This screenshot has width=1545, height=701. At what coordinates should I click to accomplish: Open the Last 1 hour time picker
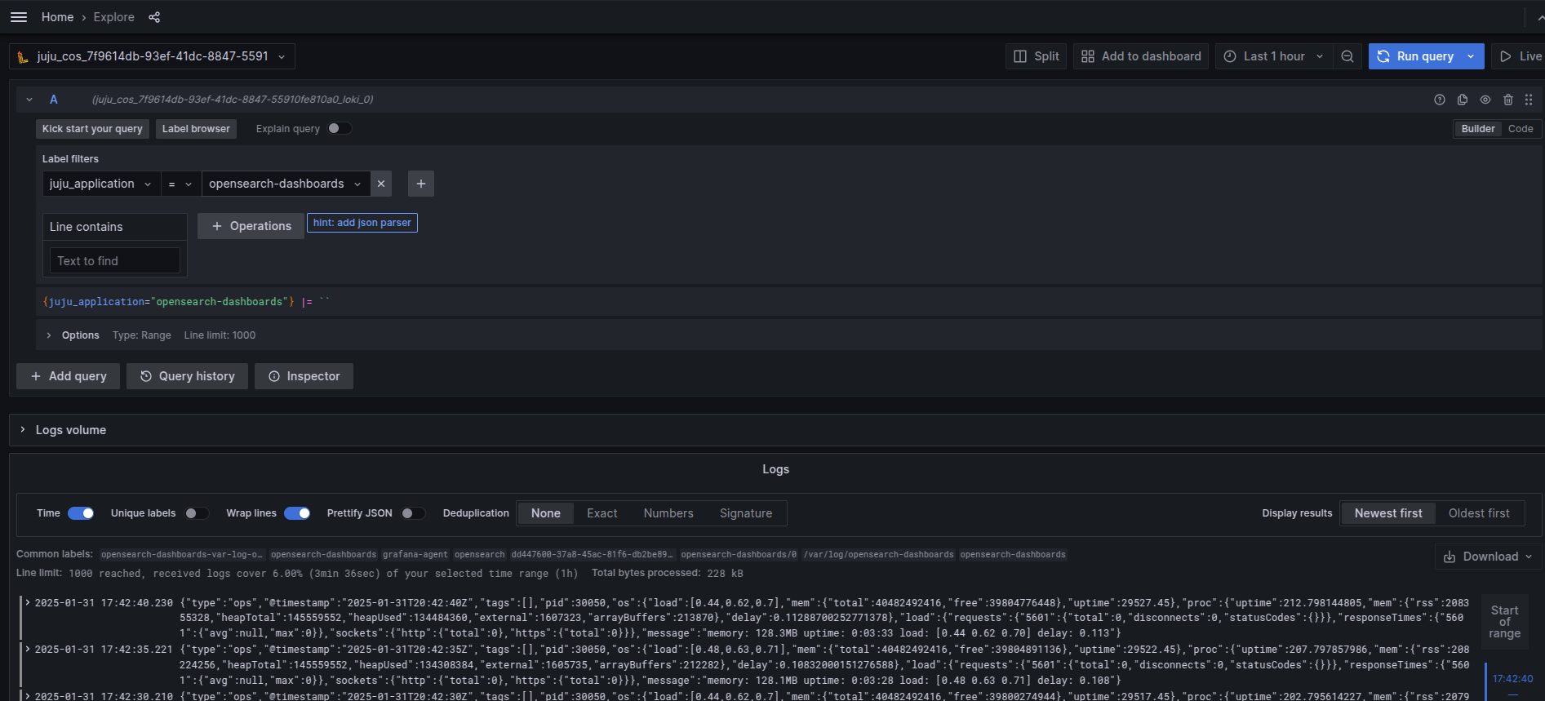point(1273,56)
